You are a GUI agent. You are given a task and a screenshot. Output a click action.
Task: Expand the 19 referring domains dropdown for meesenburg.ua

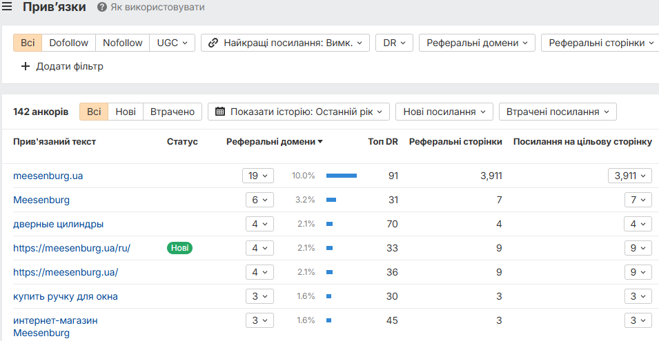(x=258, y=176)
